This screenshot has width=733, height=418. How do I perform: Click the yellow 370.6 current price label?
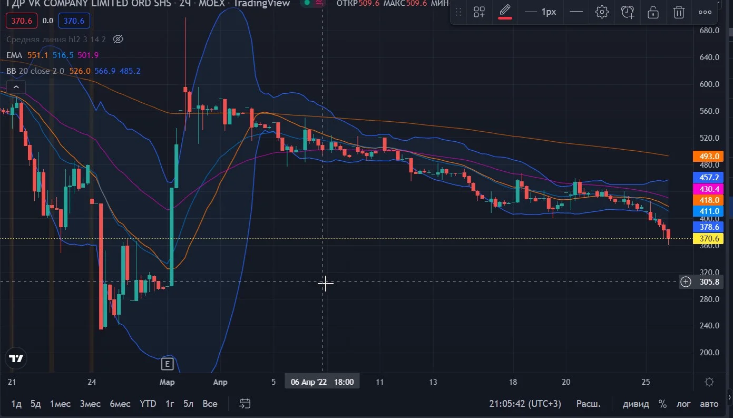709,239
